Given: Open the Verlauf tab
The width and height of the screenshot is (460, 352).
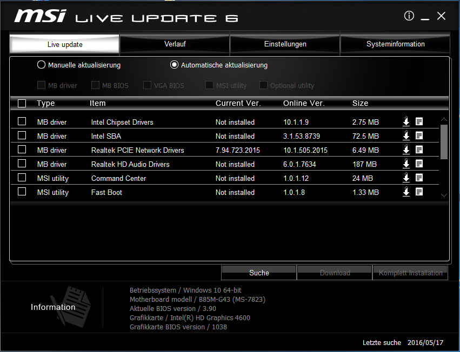Looking at the screenshot, I should point(175,44).
